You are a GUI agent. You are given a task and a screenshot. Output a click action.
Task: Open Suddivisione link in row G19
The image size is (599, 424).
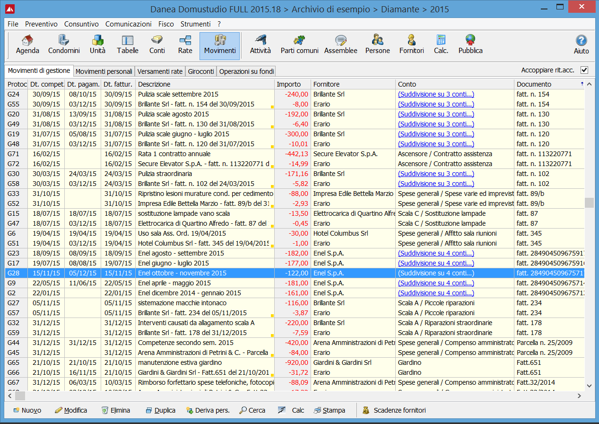[436, 134]
